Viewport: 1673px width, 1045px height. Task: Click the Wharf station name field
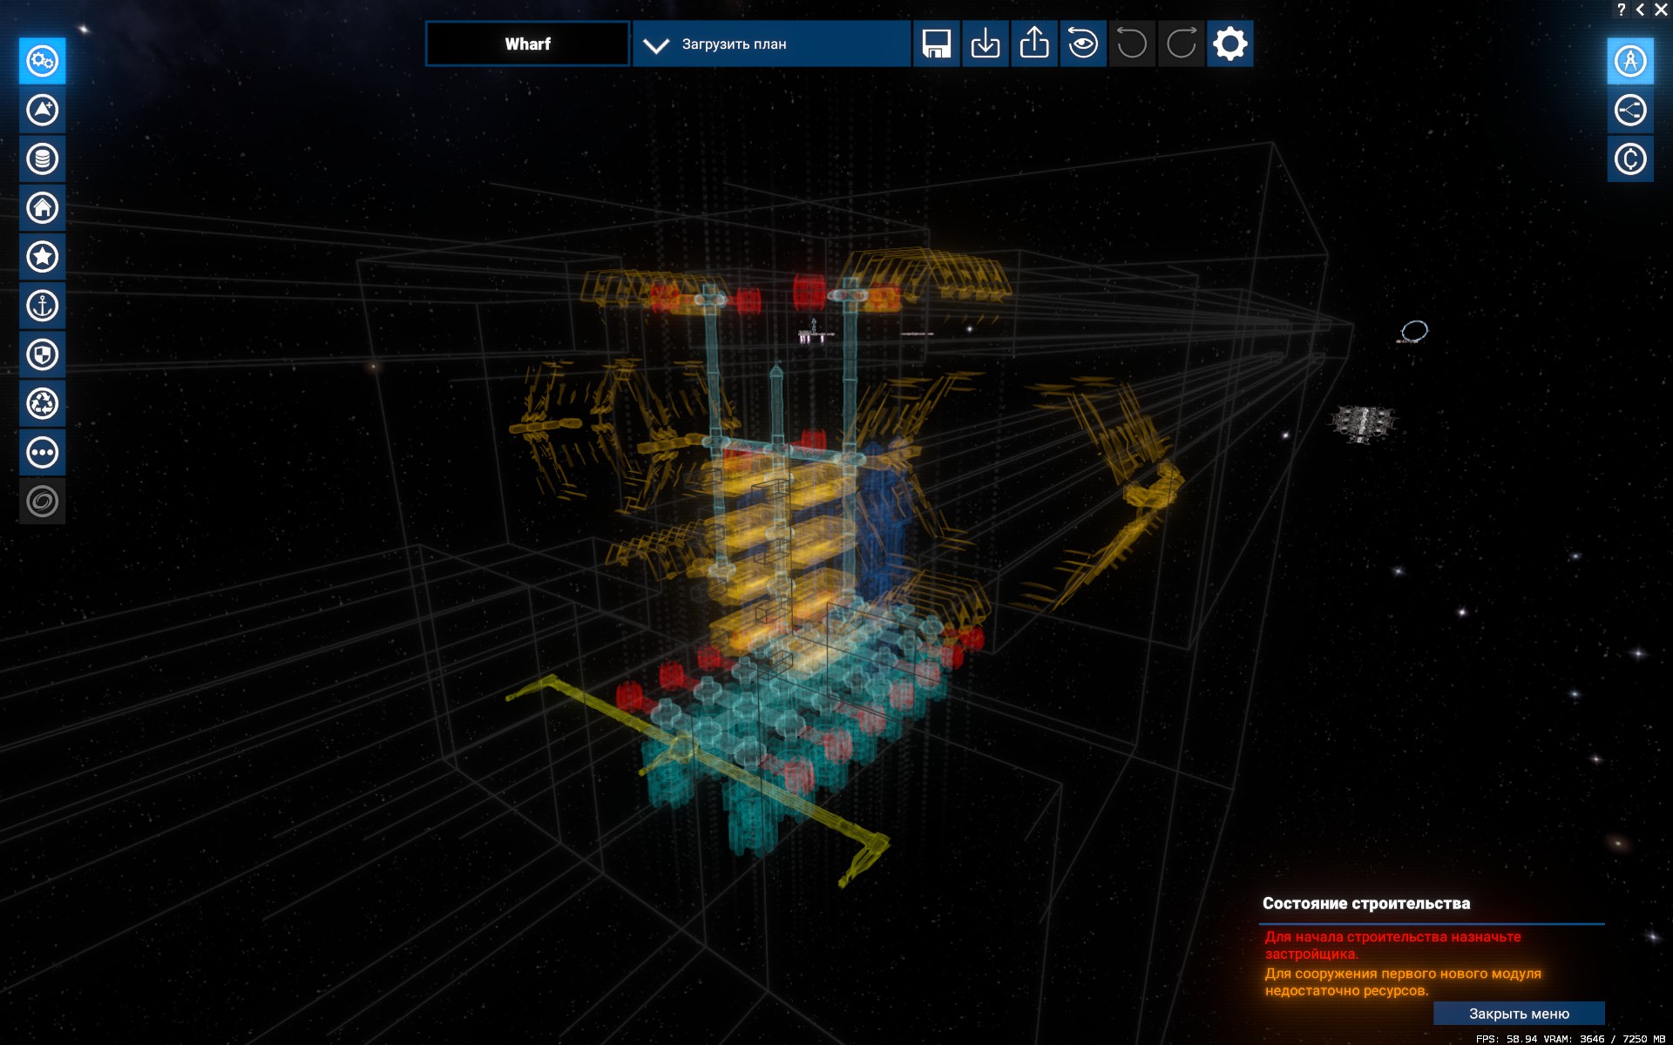pyautogui.click(x=527, y=44)
